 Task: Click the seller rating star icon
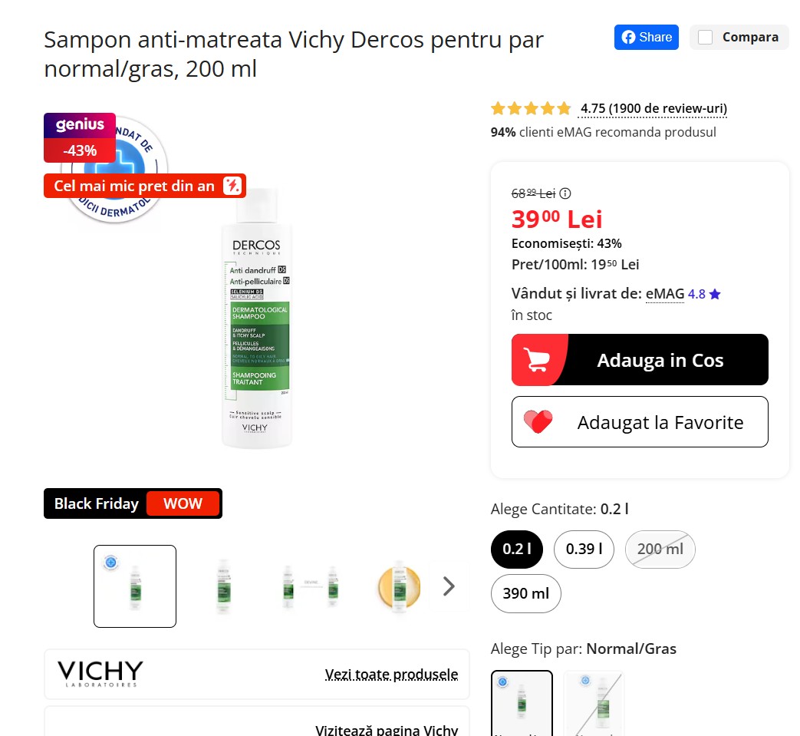coord(715,294)
